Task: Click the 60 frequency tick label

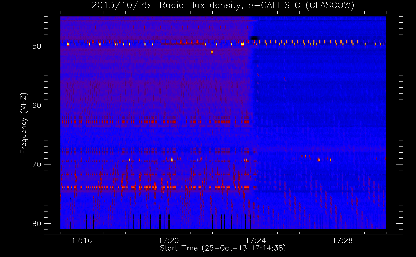Action: click(x=37, y=105)
